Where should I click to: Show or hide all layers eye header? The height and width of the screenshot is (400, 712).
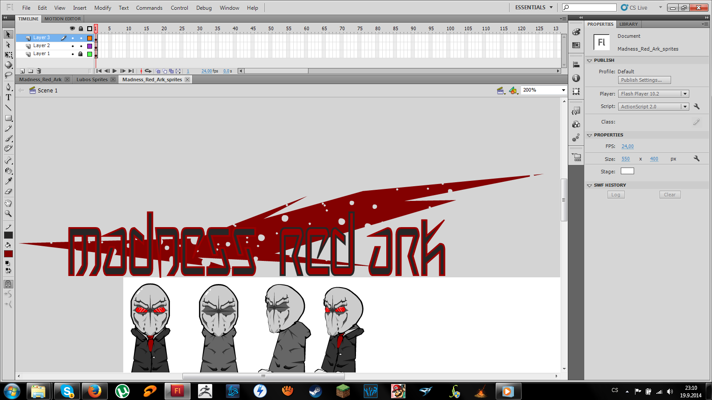(x=73, y=28)
